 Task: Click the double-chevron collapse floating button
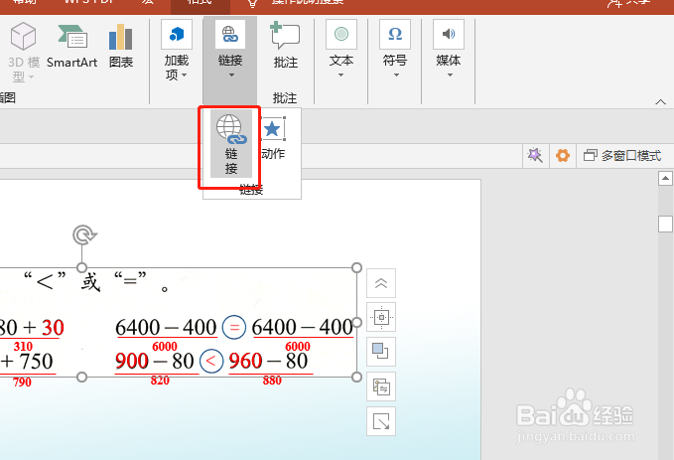(381, 283)
